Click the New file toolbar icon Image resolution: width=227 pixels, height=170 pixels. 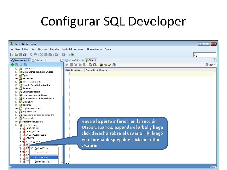12,55
